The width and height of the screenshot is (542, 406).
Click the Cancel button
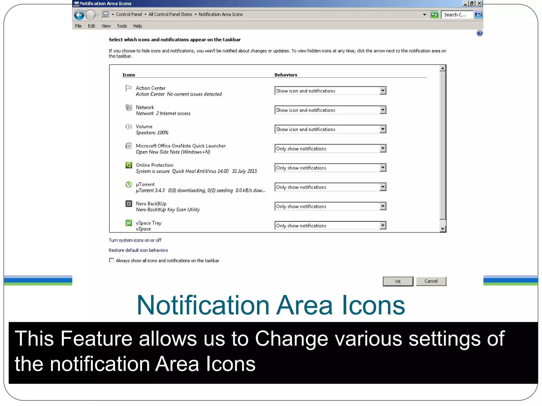[431, 281]
